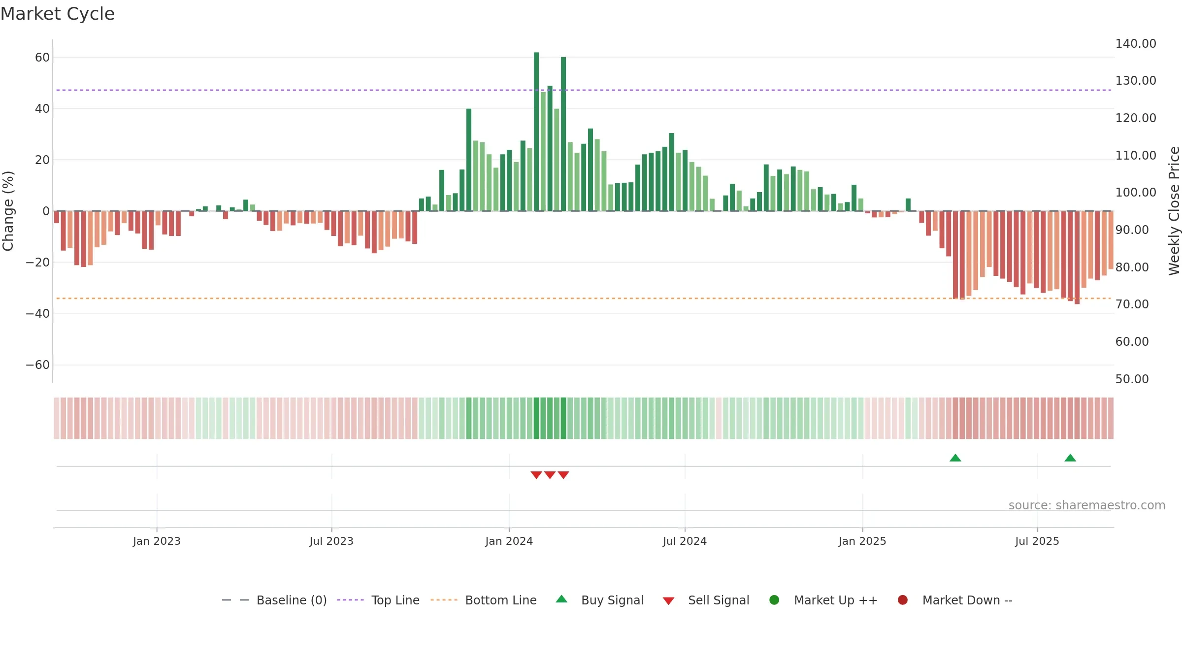Select the first sell signal marker after Jan 2024
1182x665 pixels.
536,475
